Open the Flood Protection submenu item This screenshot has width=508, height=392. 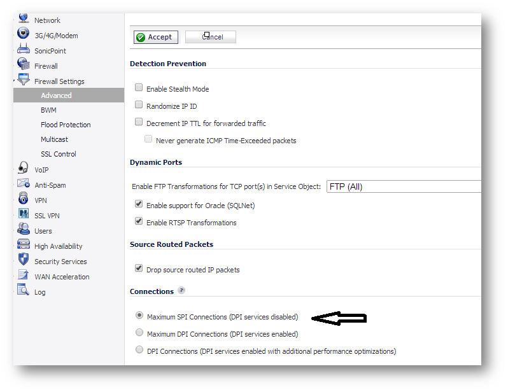click(66, 125)
